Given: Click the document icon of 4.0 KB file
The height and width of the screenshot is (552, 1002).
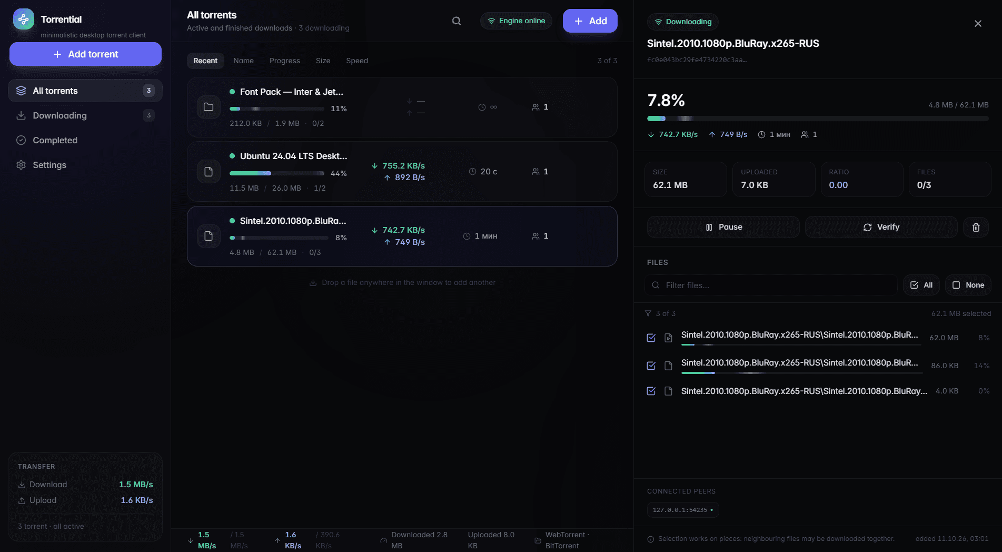Looking at the screenshot, I should click(x=669, y=391).
